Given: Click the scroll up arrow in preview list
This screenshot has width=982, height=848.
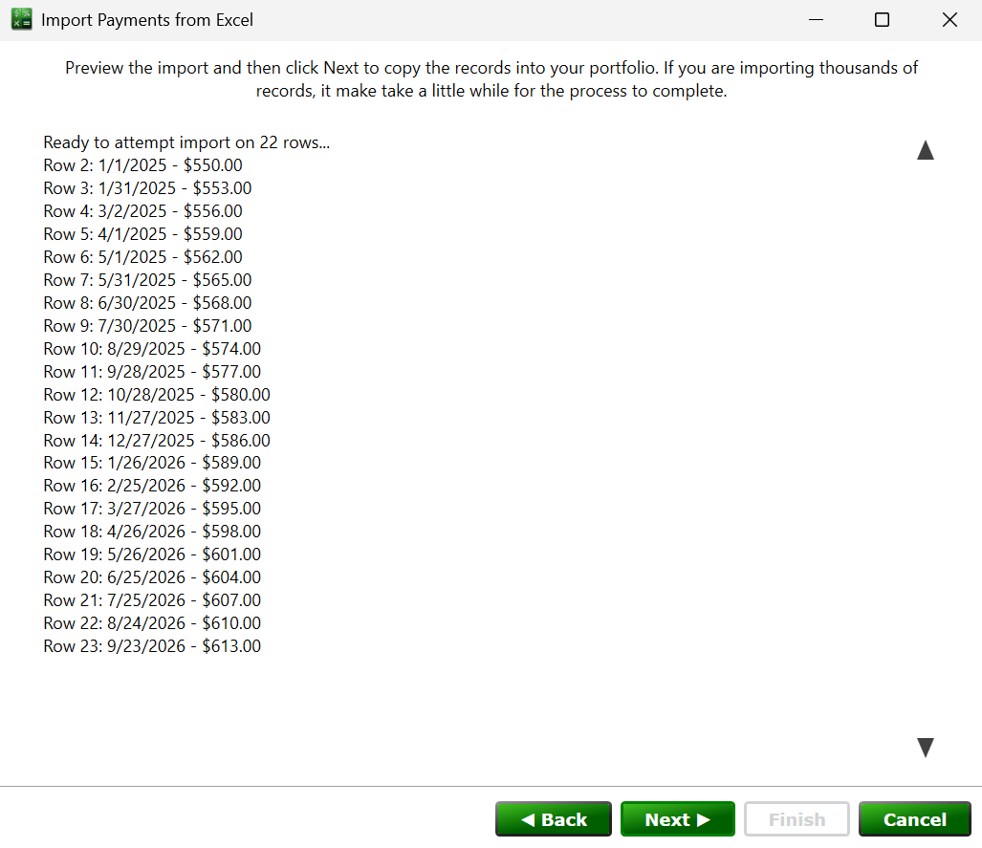Looking at the screenshot, I should coord(925,150).
